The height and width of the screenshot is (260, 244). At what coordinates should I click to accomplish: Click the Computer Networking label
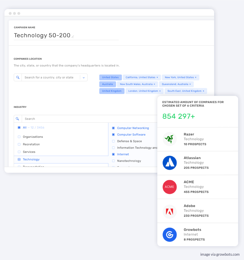point(133,128)
